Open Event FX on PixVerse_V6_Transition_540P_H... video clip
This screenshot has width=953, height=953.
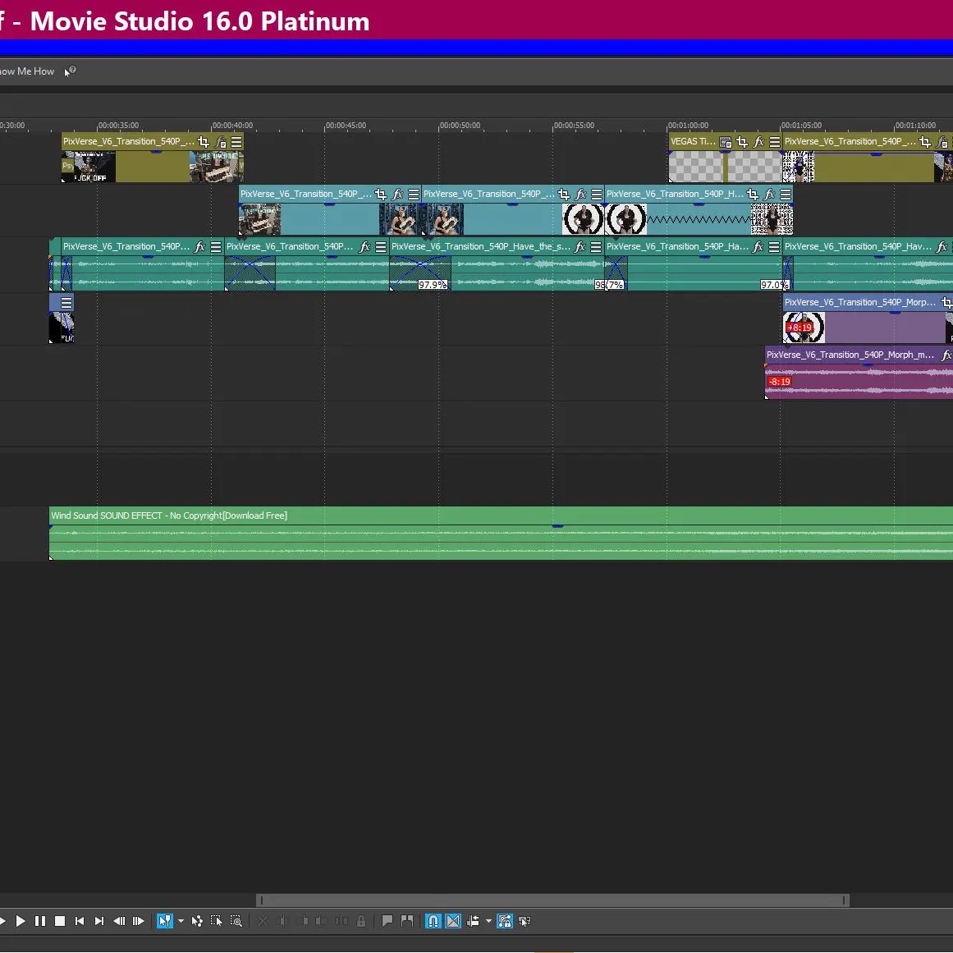(769, 194)
